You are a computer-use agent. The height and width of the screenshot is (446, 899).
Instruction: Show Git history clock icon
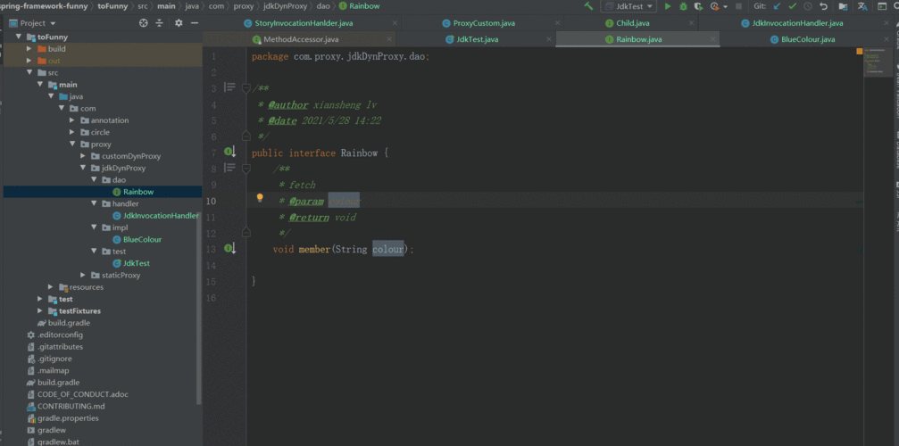pos(808,6)
